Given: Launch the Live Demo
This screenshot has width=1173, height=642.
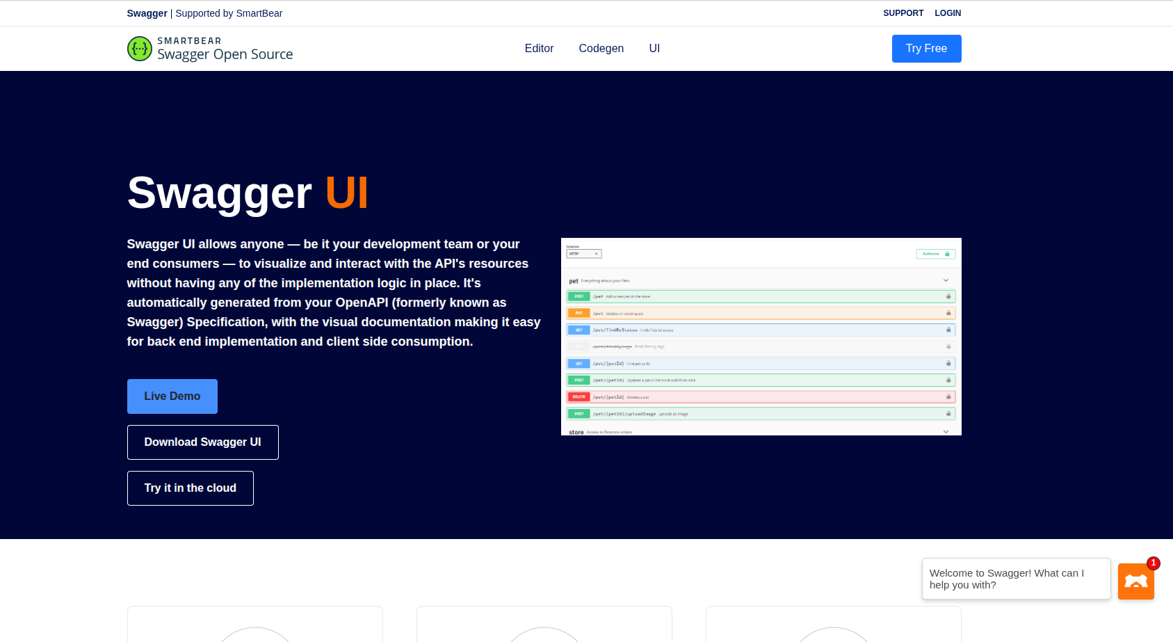Looking at the screenshot, I should point(172,396).
